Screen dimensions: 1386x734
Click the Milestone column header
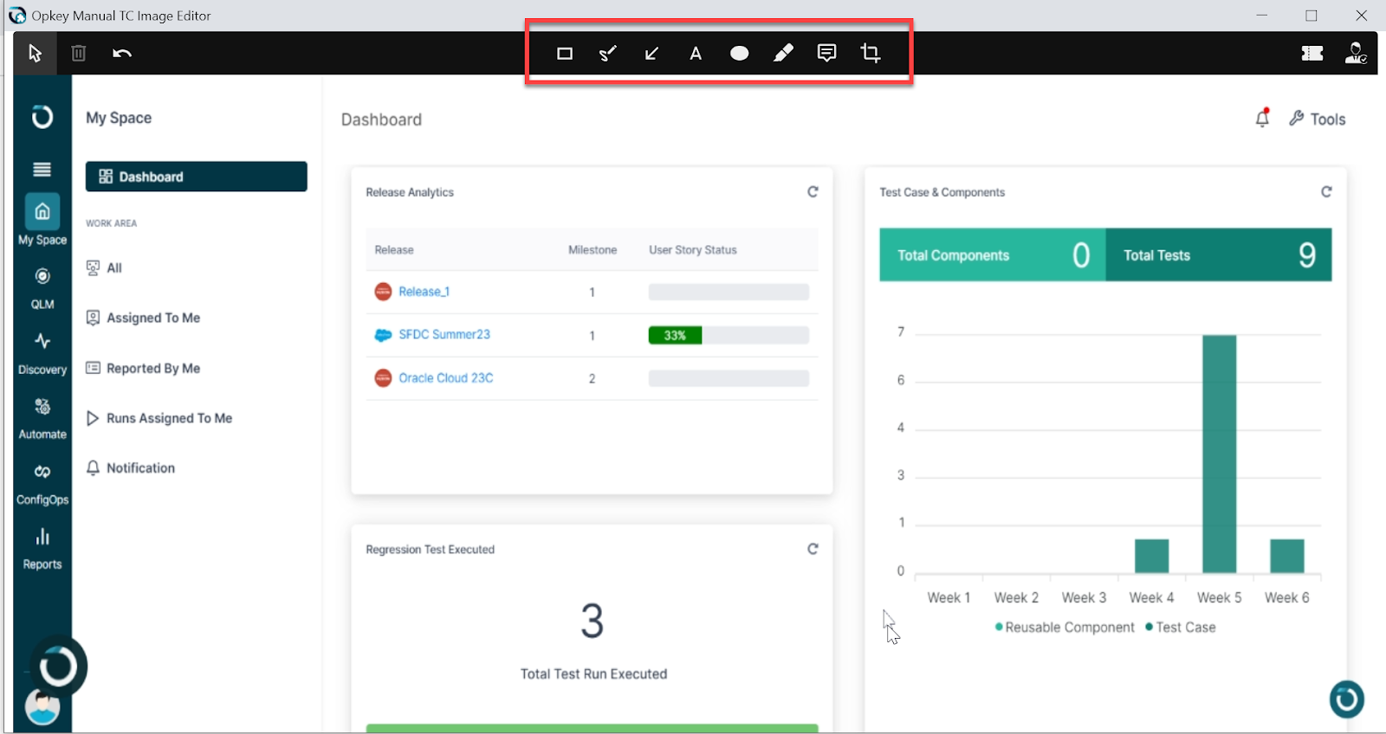pos(593,250)
